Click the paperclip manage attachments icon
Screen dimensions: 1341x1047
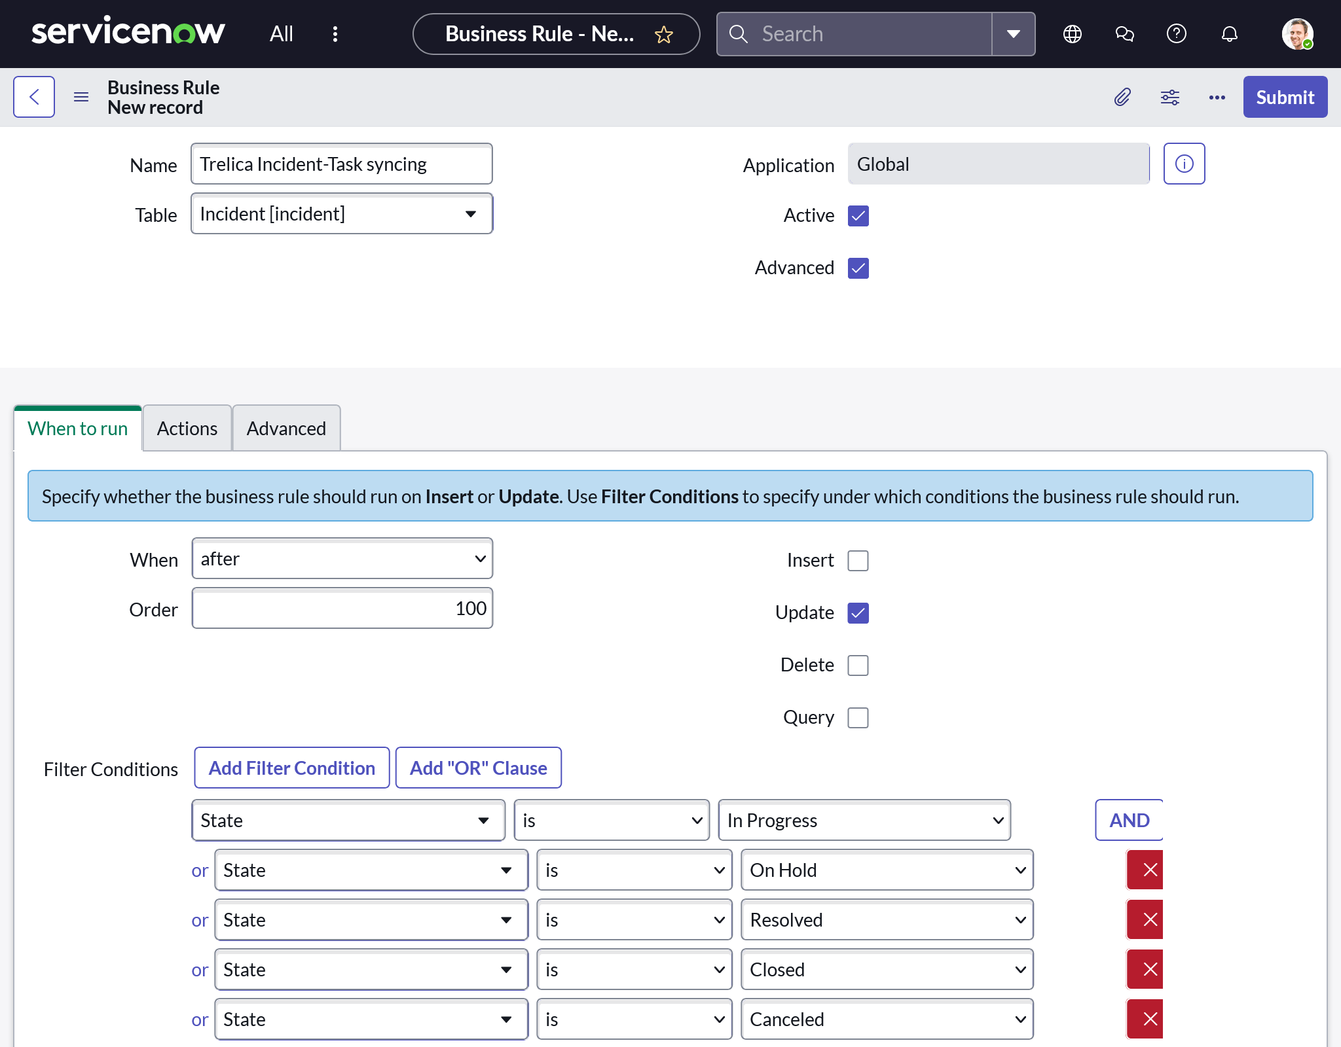[1122, 97]
